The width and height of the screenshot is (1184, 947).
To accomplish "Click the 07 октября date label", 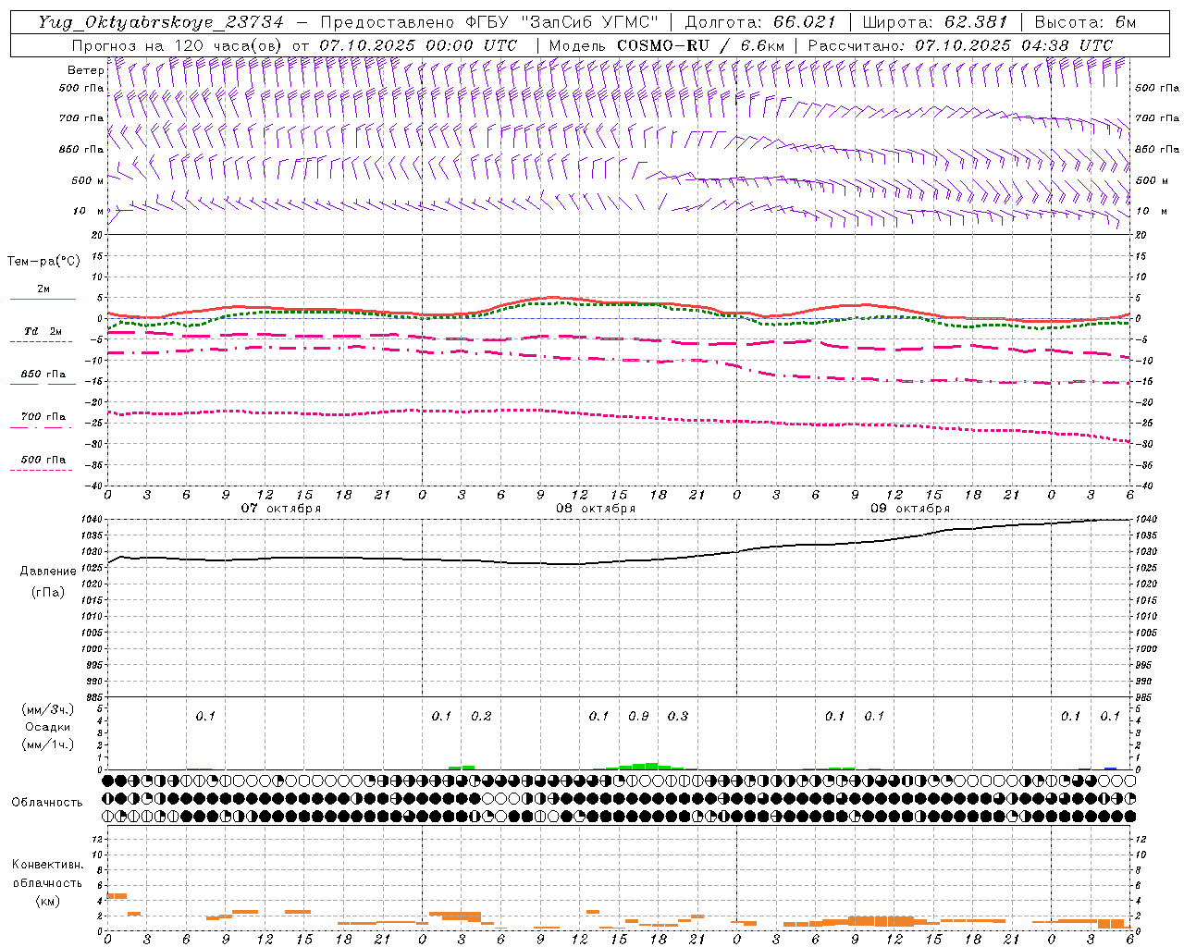I will pyautogui.click(x=281, y=509).
